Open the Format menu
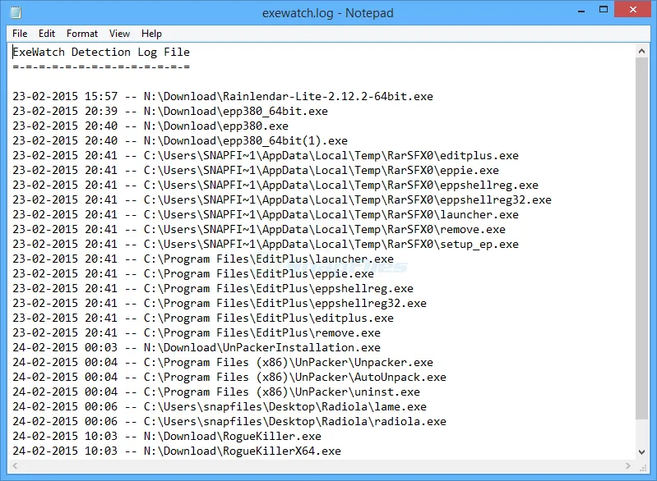 [82, 34]
